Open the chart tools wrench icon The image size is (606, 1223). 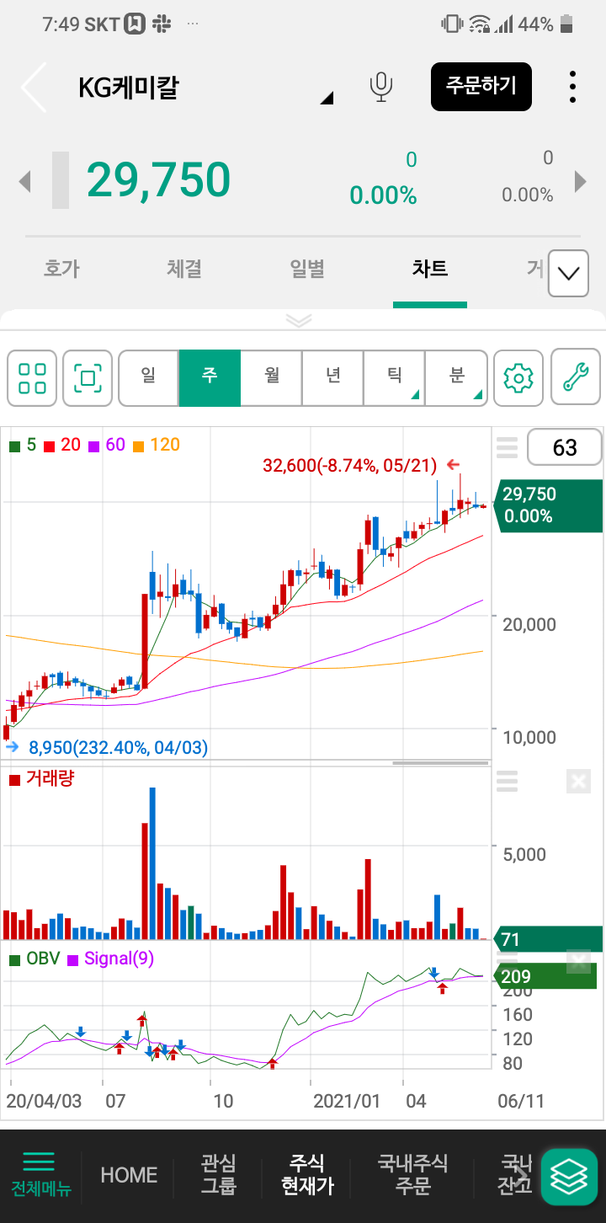pyautogui.click(x=576, y=378)
